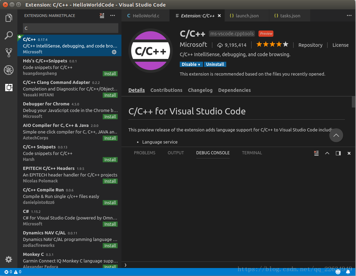Image resolution: width=356 pixels, height=276 pixels.
Task: Clear extensions search results icon
Action: 102,16
